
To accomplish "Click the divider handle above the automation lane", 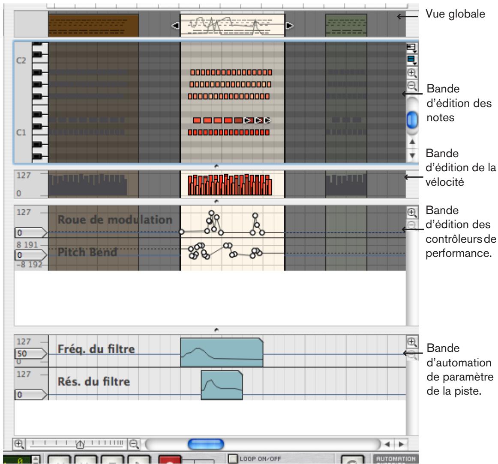I will (216, 330).
